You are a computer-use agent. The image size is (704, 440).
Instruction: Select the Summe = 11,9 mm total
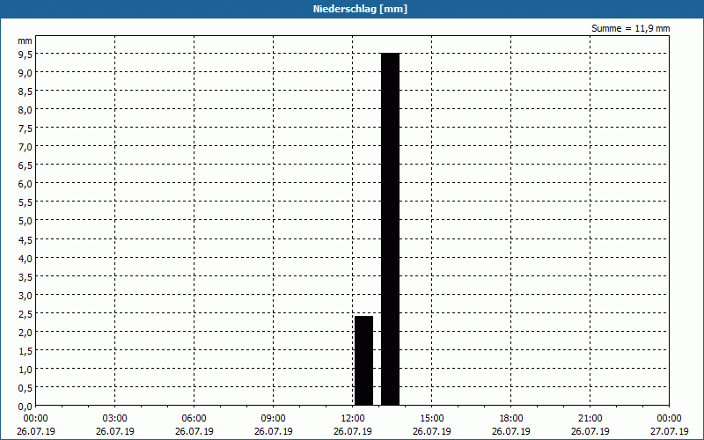coord(630,28)
